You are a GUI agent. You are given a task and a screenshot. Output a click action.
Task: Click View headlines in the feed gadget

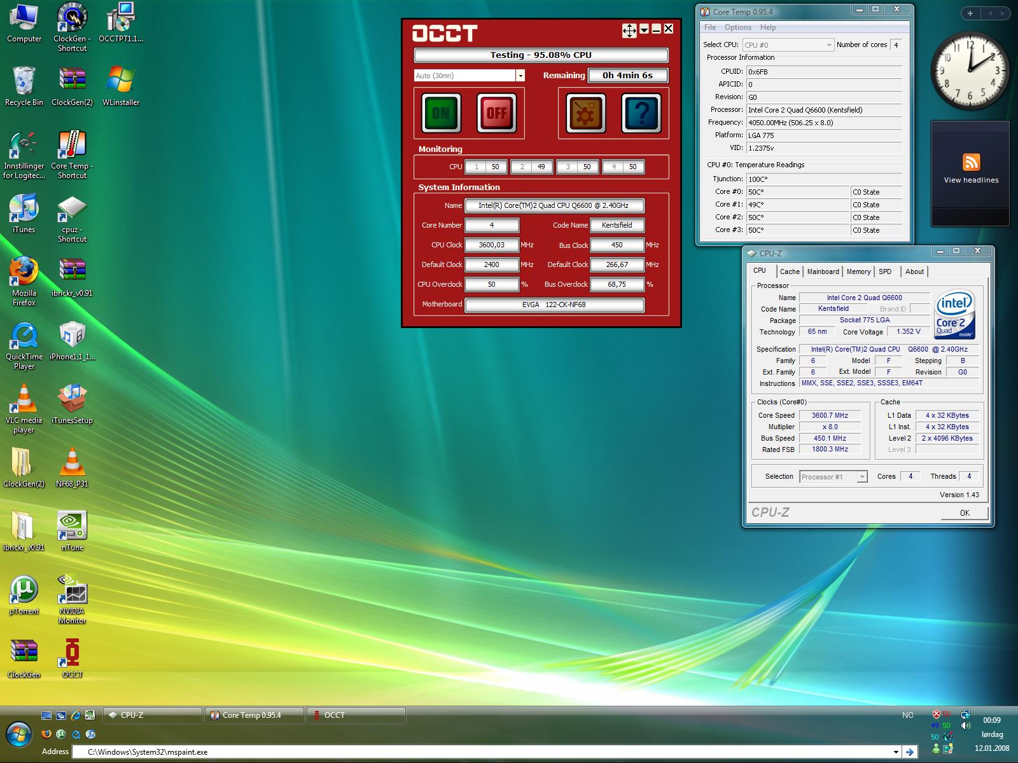click(x=971, y=180)
